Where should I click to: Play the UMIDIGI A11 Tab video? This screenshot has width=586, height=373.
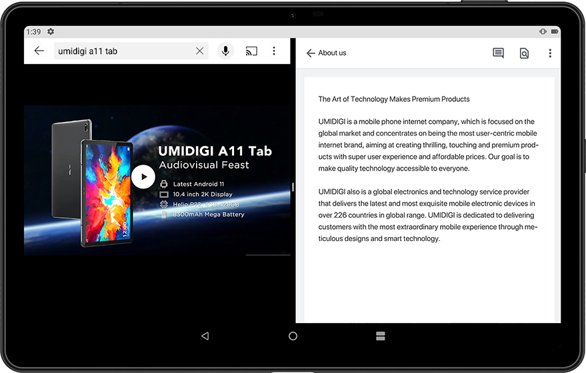point(143,177)
